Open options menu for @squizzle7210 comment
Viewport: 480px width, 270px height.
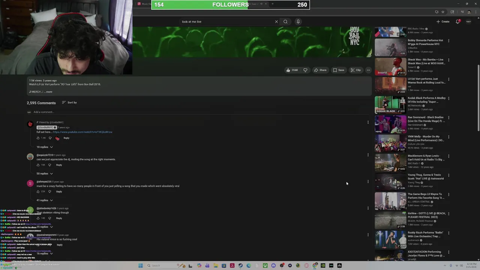368,155
